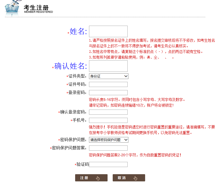Select the 密码保护问题答案 text field
The height and width of the screenshot is (186, 220).
point(108,148)
